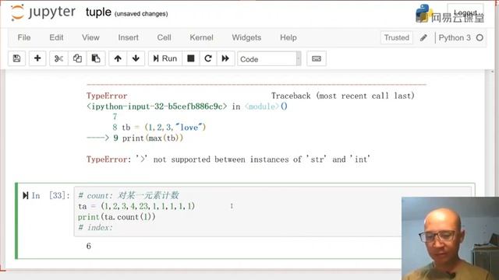Click inside the code cell editor

click(273, 212)
